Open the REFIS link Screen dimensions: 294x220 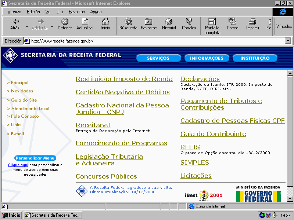[x=190, y=147]
